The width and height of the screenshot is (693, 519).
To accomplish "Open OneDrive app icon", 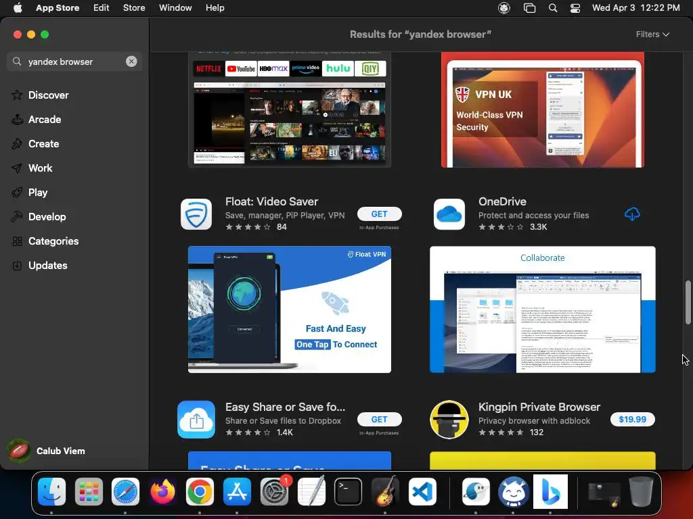I will click(x=449, y=214).
